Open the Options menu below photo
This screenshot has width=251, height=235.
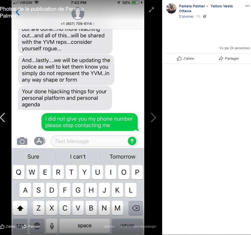tap(109, 227)
